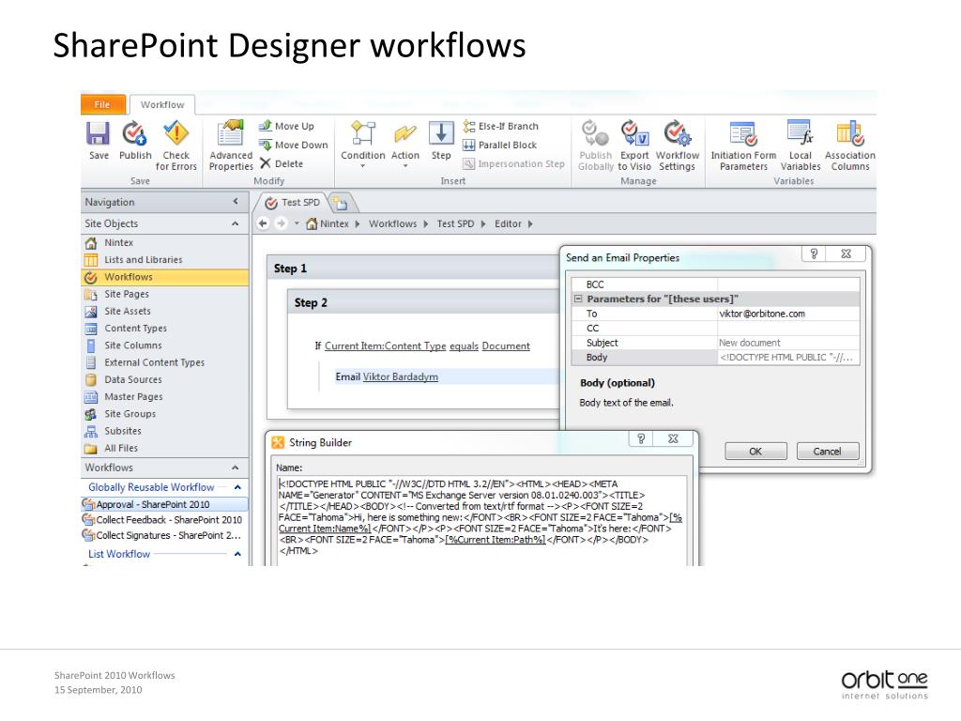The width and height of the screenshot is (961, 721).
Task: Open Association Columns
Action: [850, 146]
